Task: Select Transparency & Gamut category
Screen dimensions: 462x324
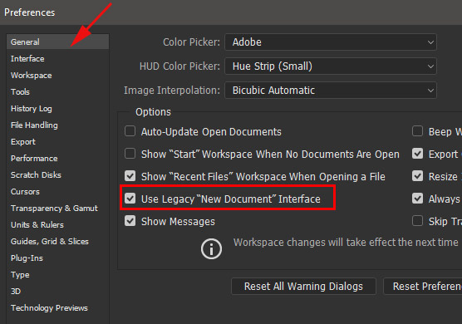Action: (54, 209)
